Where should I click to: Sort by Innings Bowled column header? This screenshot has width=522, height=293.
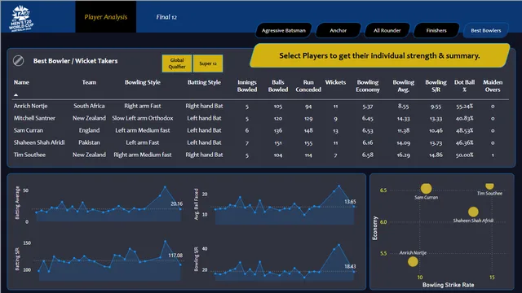coord(247,86)
